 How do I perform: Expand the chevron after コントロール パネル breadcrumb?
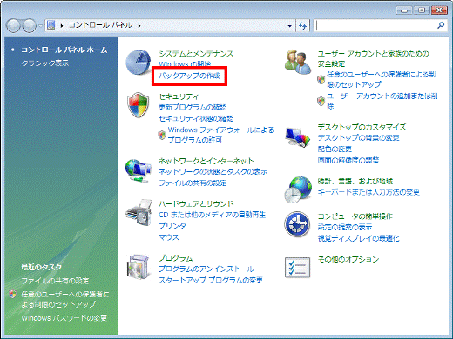[x=139, y=26]
